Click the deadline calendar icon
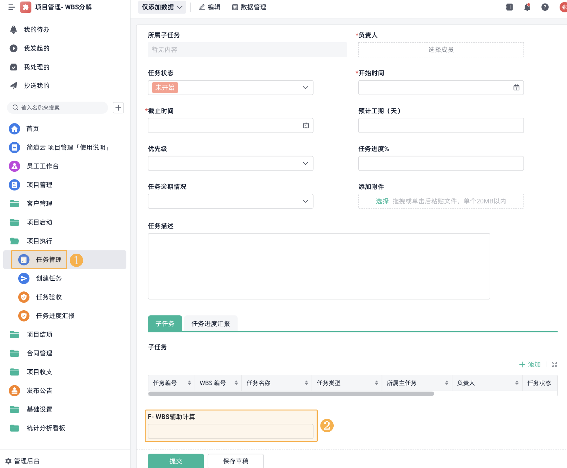 [306, 125]
